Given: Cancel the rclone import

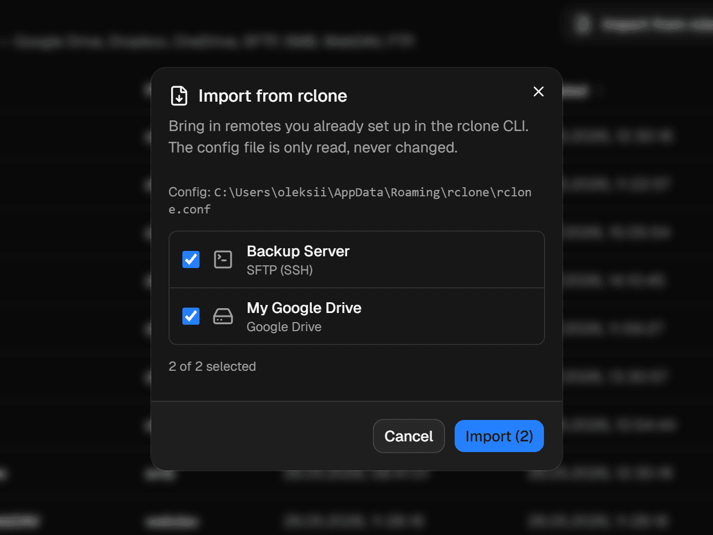Looking at the screenshot, I should [409, 436].
